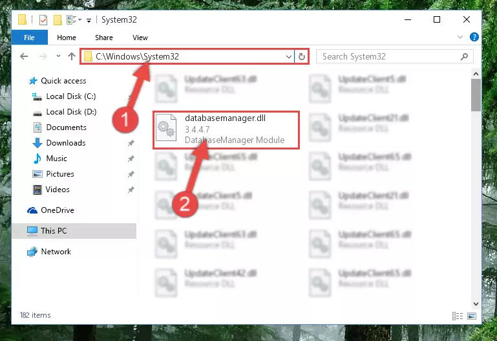Open Downloads in the sidebar
Screen dimensions: 497x341
(x=66, y=143)
